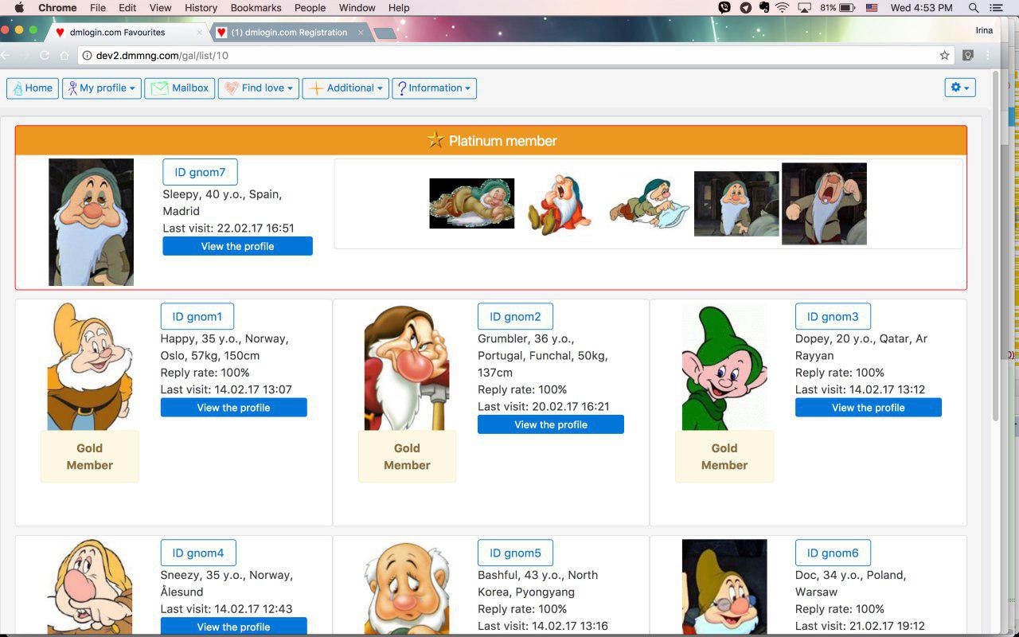The height and width of the screenshot is (637, 1019).
Task: Click the ID gnom2 button
Action: (x=515, y=317)
